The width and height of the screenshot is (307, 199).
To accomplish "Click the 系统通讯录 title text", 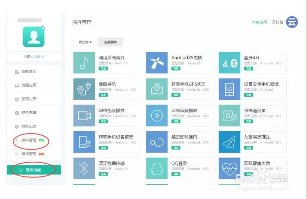I will tap(255, 111).
